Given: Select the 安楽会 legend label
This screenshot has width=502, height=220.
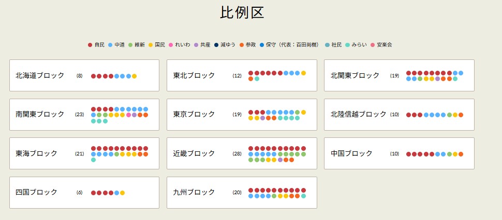Looking at the screenshot, I should coord(384,45).
